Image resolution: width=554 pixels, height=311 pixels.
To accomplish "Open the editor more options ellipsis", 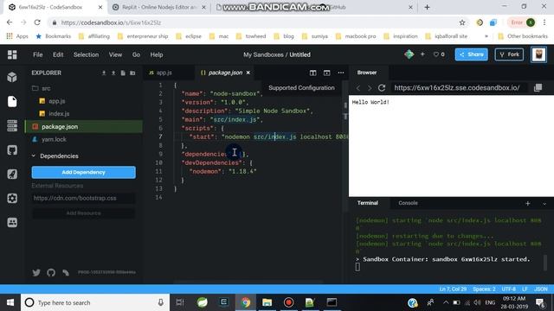I will tap(340, 73).
